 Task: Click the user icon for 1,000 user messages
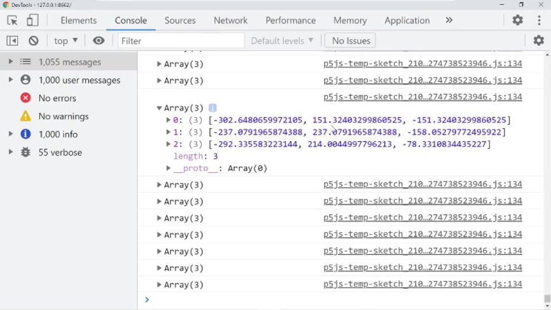click(25, 80)
